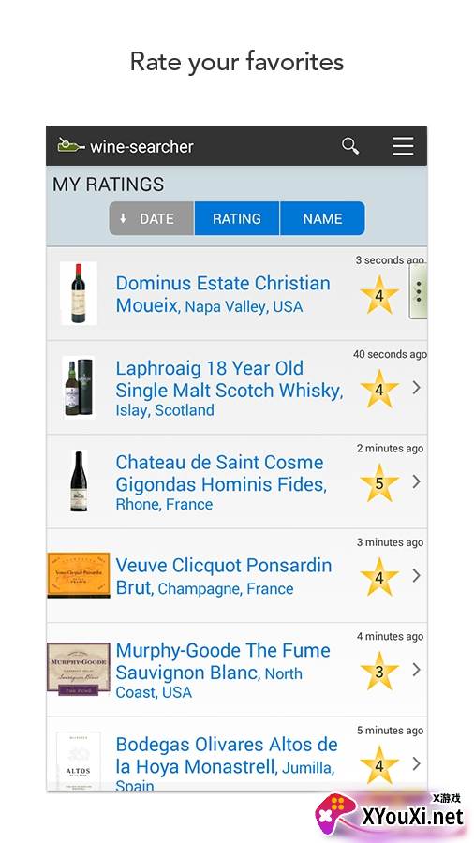Image resolution: width=474 pixels, height=843 pixels.
Task: Sort ratings by NAME
Action: coord(322,219)
